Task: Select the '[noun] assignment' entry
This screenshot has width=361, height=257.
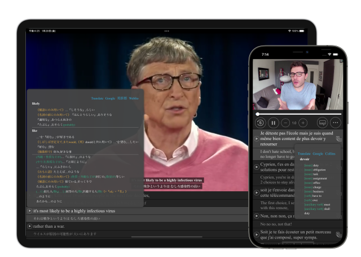Action: (x=315, y=178)
